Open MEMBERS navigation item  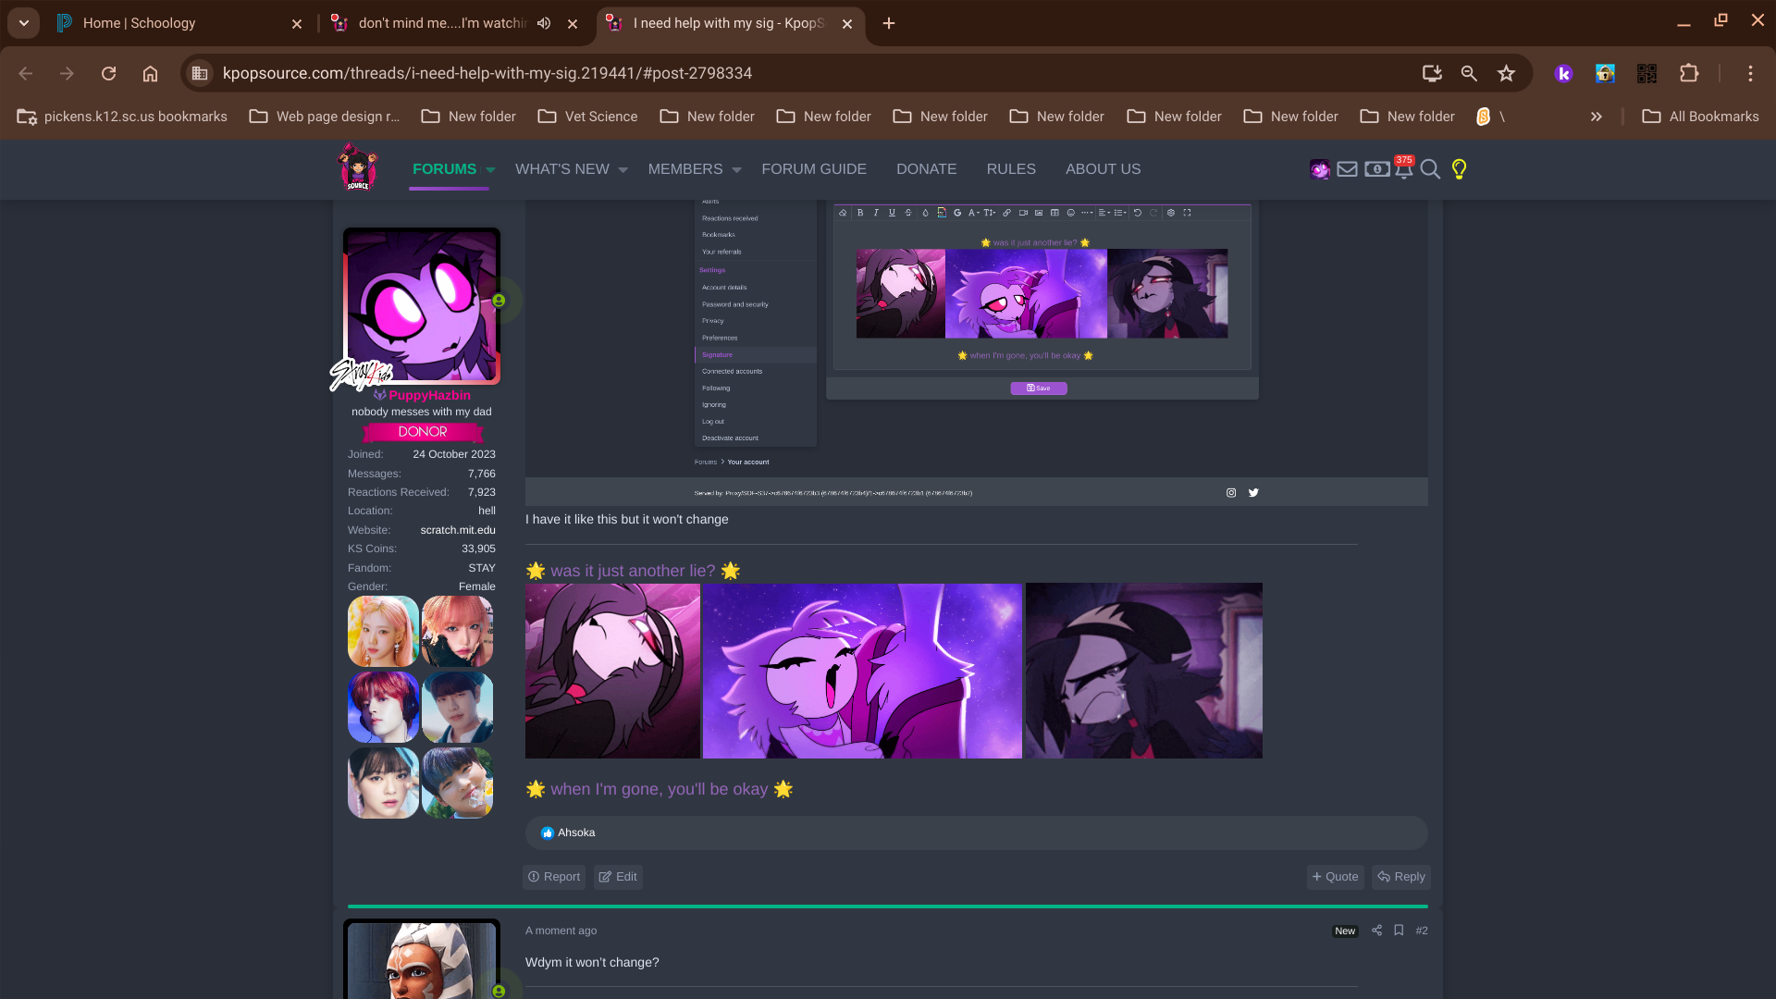(x=685, y=169)
